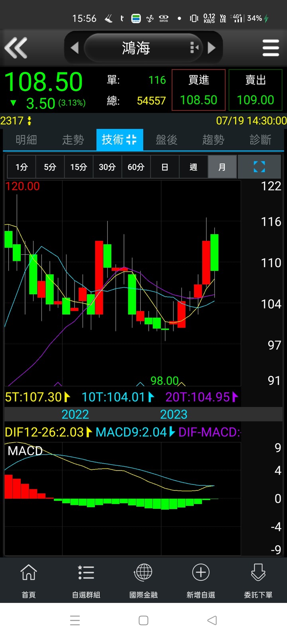
Task: Open 國際金融 international finance
Action: [143, 581]
